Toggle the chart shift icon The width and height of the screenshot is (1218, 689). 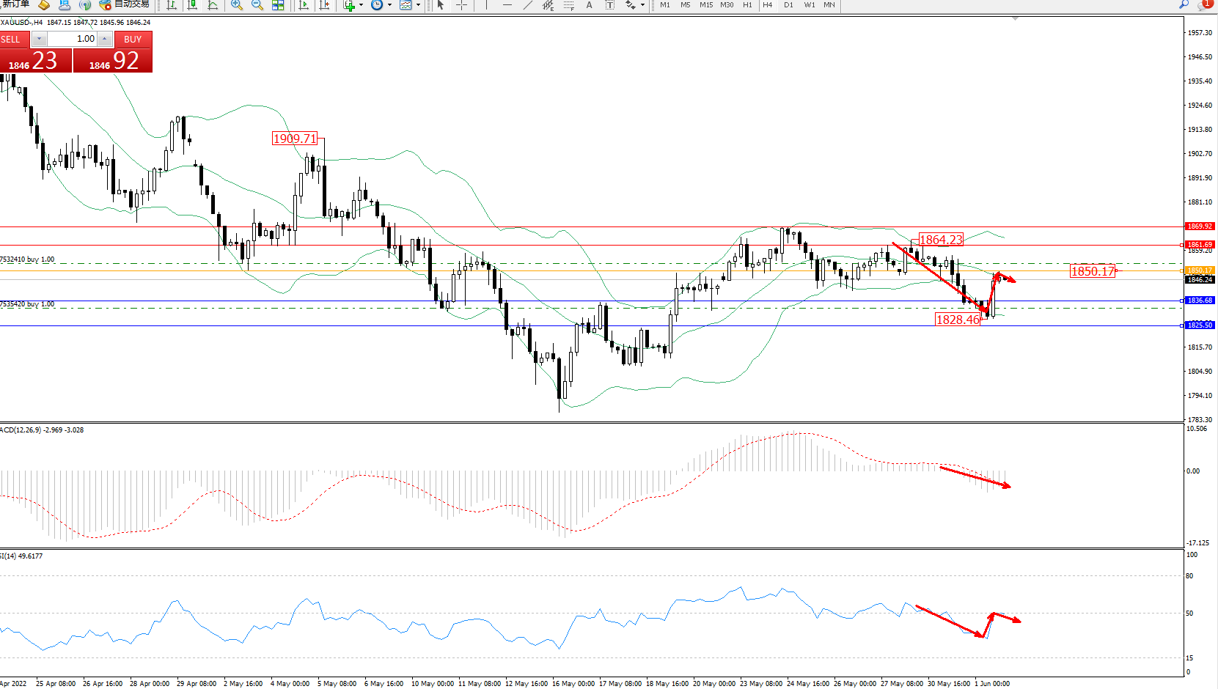[x=324, y=5]
